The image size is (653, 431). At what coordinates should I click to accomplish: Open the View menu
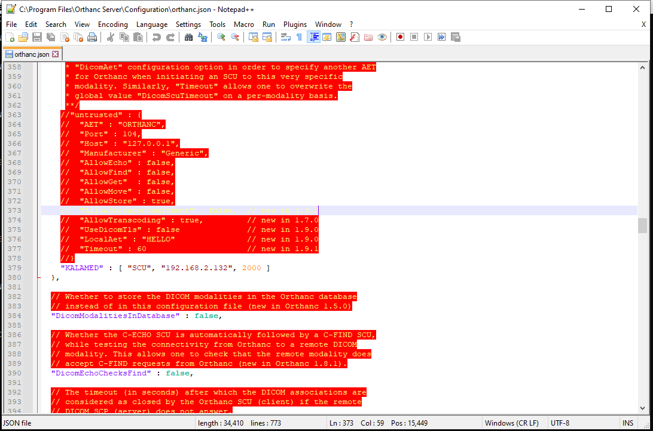(82, 24)
